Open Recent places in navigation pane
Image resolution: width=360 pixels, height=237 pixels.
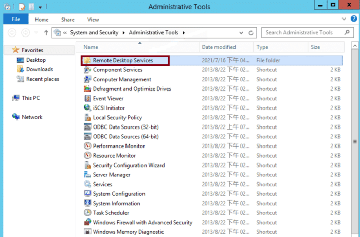[x=43, y=79]
